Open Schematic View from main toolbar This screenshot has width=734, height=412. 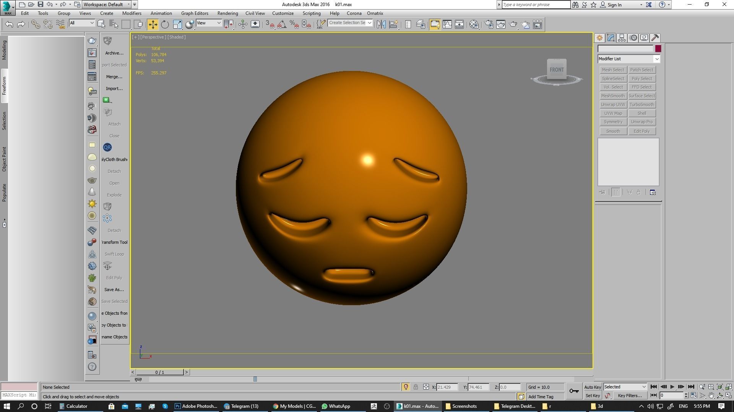(459, 24)
